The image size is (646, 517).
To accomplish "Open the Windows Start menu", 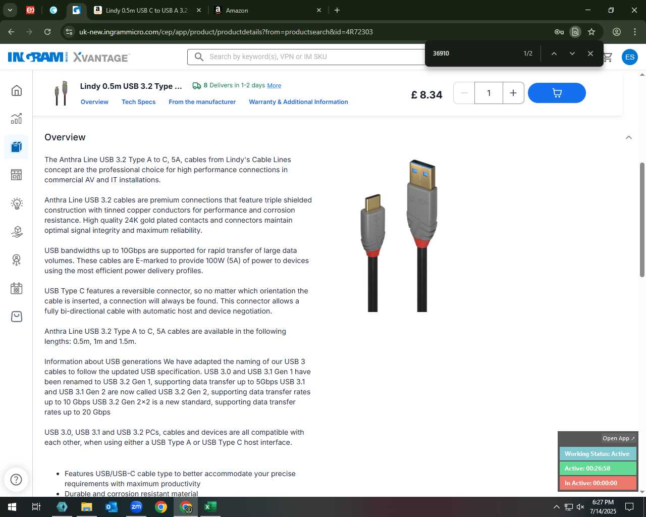I will point(12,507).
